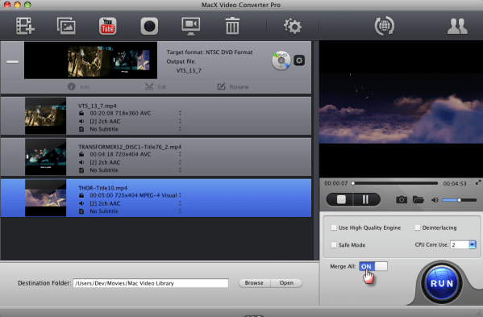
Task: Click the Browse button
Action: (x=254, y=283)
